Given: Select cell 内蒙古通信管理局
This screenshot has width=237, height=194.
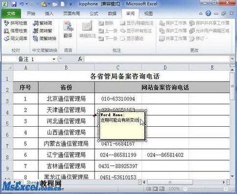Looking at the screenshot, I should (66, 144).
